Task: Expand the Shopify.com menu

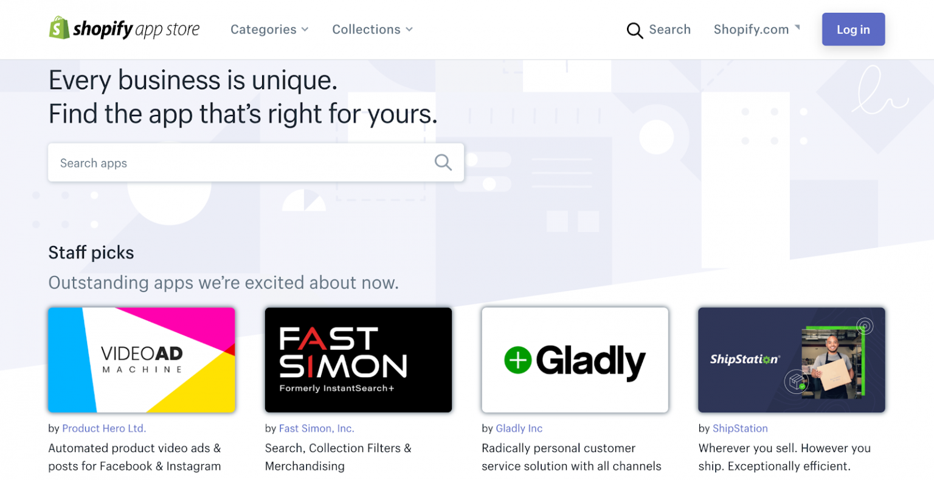Action: pos(757,29)
